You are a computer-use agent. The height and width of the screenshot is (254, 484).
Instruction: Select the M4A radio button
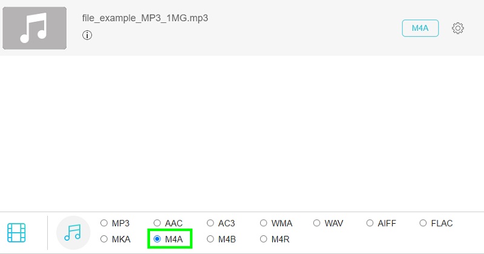pyautogui.click(x=157, y=239)
